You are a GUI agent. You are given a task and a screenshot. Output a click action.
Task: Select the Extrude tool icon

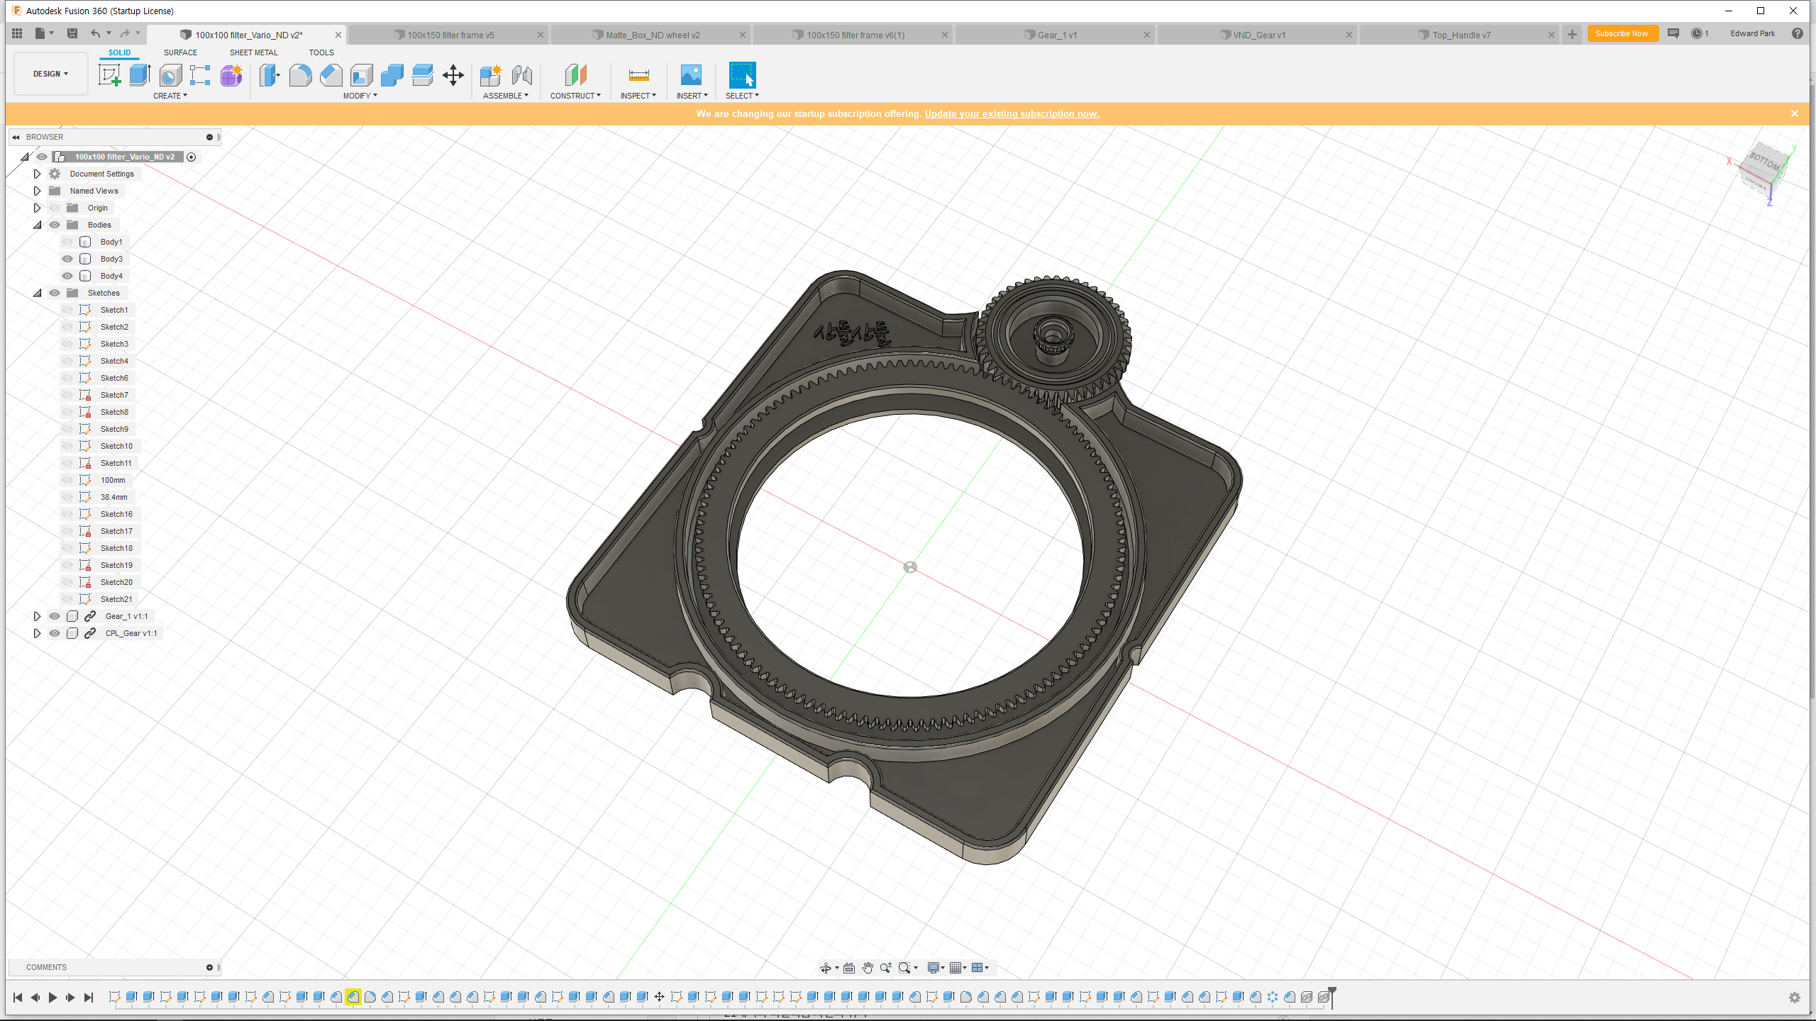[x=140, y=75]
